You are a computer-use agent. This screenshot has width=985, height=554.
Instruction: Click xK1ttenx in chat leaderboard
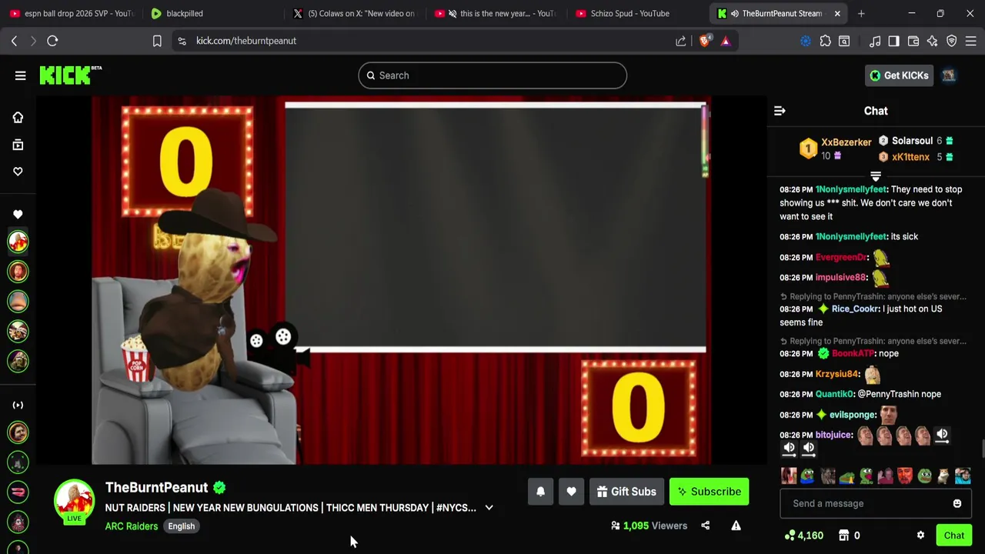click(910, 157)
